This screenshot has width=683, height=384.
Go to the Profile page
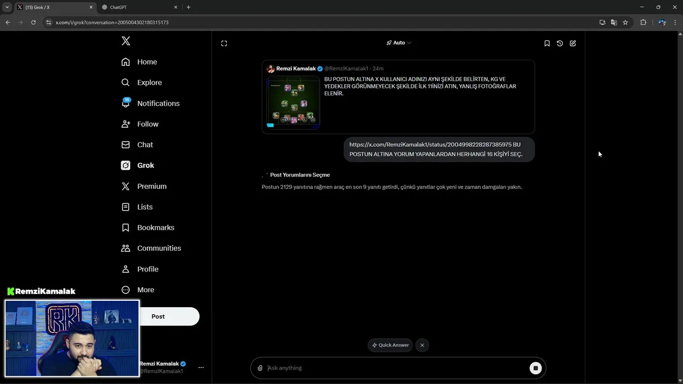pyautogui.click(x=140, y=269)
